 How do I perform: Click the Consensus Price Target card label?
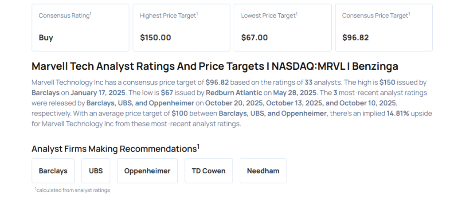[376, 16]
